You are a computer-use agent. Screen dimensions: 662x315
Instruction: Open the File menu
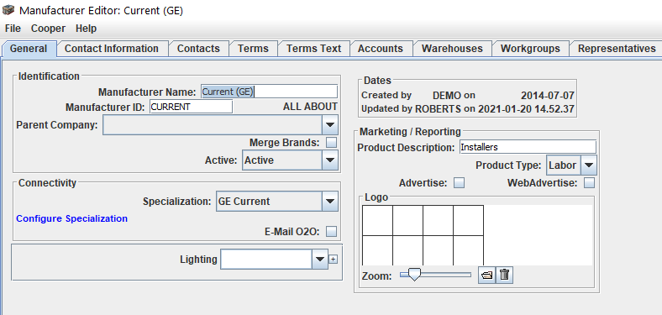[x=13, y=29]
